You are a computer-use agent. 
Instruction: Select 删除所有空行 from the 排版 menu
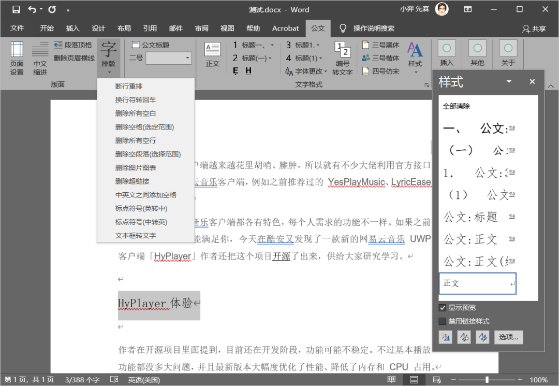click(x=136, y=140)
